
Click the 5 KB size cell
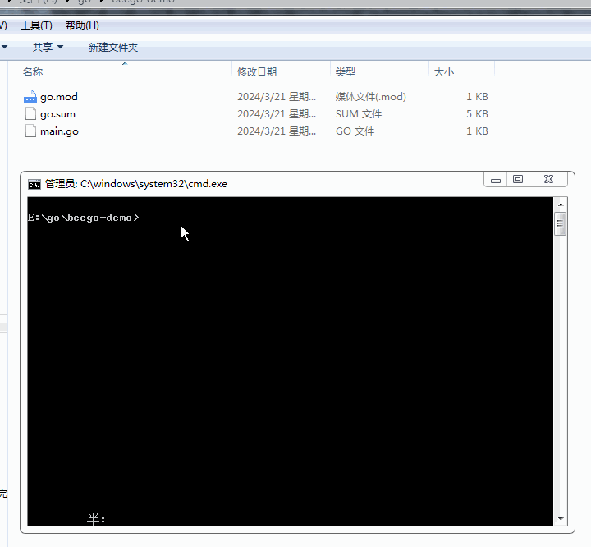(477, 114)
